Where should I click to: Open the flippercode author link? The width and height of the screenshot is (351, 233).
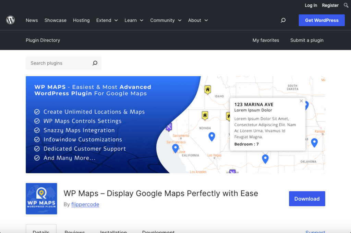click(85, 204)
